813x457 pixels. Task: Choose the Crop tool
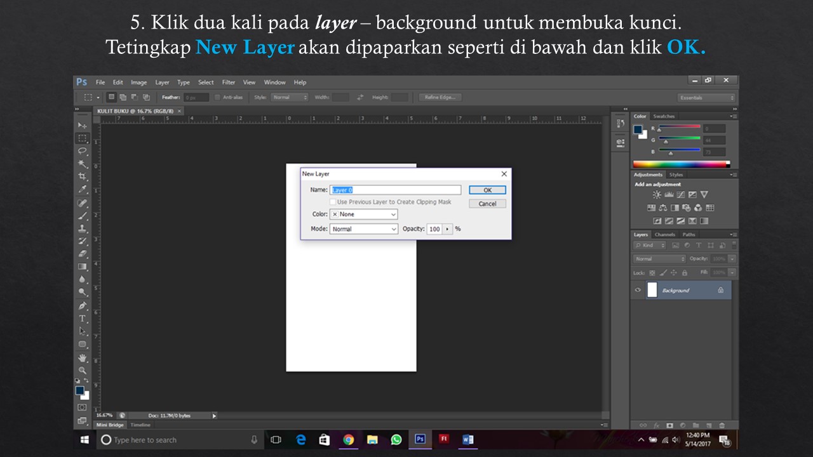click(82, 176)
